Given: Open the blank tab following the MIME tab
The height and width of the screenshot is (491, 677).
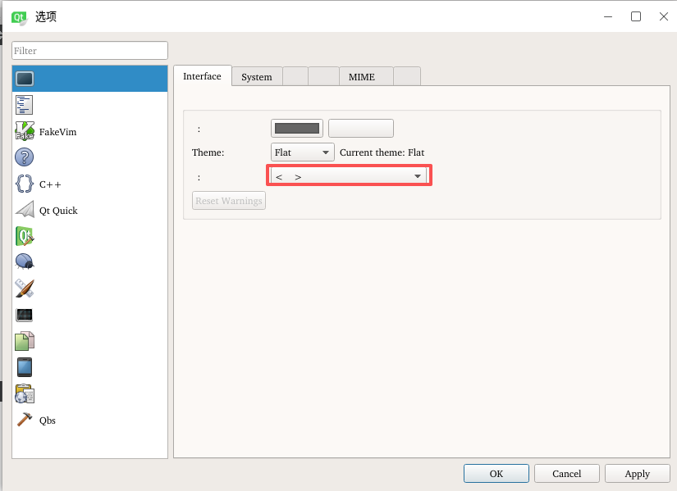Looking at the screenshot, I should [407, 77].
